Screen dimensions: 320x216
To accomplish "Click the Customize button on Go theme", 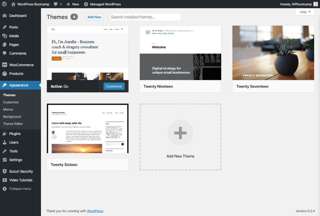I will click(x=114, y=86).
